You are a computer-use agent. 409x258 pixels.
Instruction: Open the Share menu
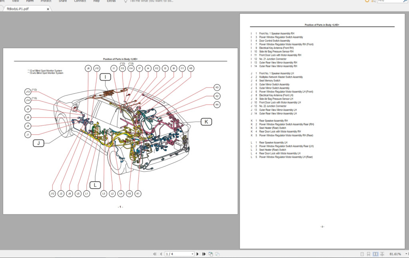coord(63,1)
